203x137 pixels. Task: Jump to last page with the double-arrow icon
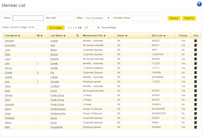(x=80, y=27)
